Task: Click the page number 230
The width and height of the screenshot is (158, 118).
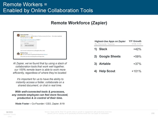Action: click(x=153, y=113)
